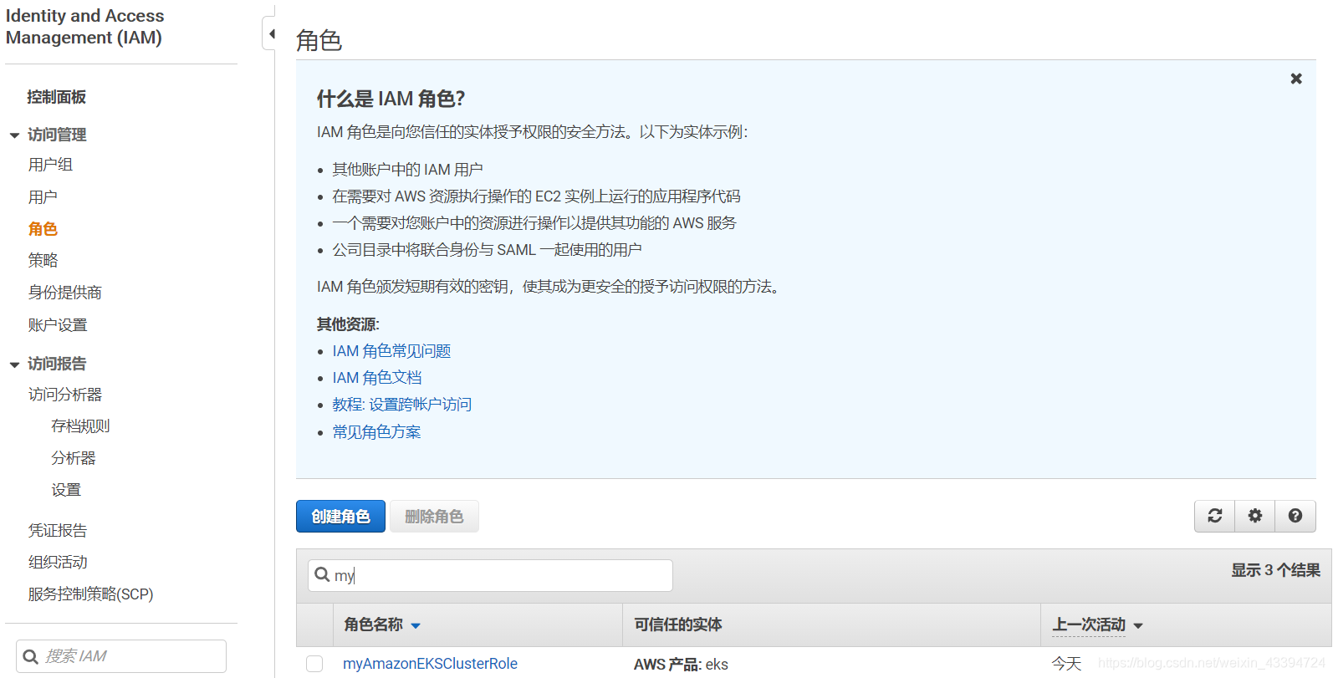
Task: Go to 用户组 in the sidebar
Action: pos(51,165)
